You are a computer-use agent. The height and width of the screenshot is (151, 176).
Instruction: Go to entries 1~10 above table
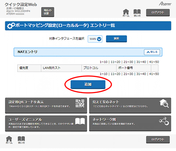tap(103, 62)
